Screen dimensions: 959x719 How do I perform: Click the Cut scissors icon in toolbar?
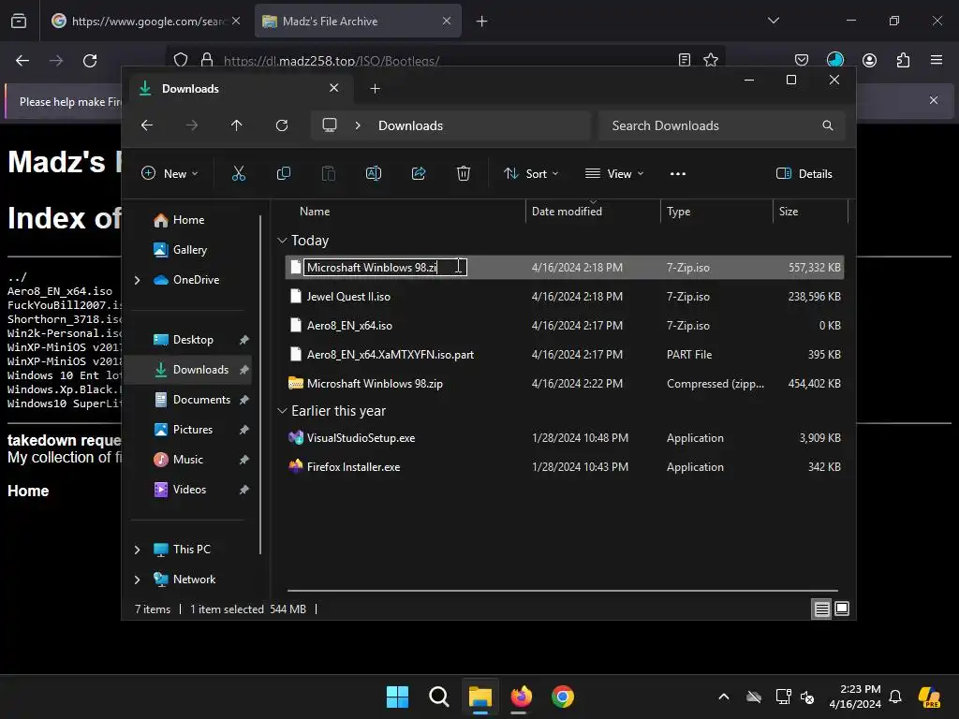pyautogui.click(x=239, y=173)
